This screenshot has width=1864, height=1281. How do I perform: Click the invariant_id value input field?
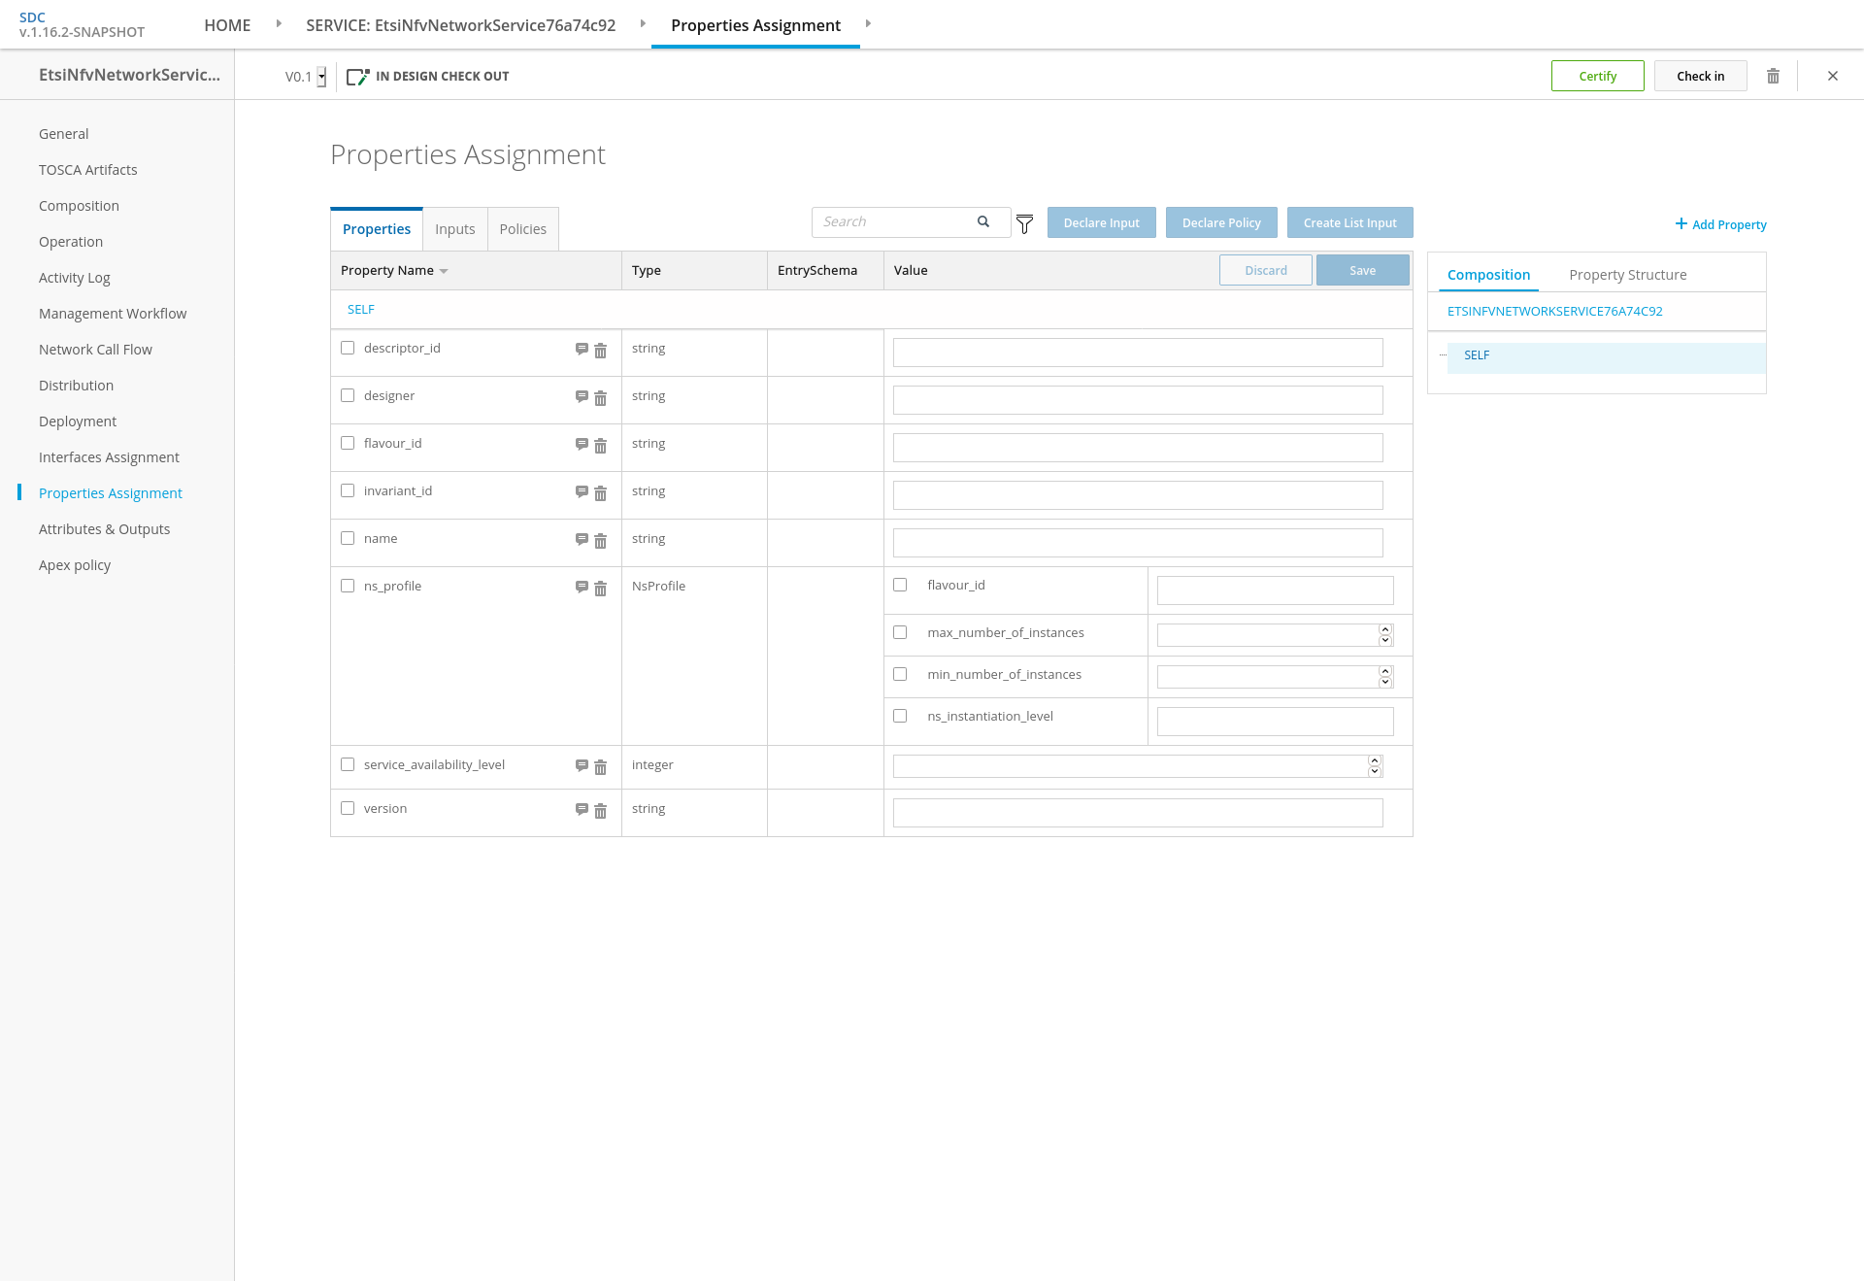(x=1137, y=495)
